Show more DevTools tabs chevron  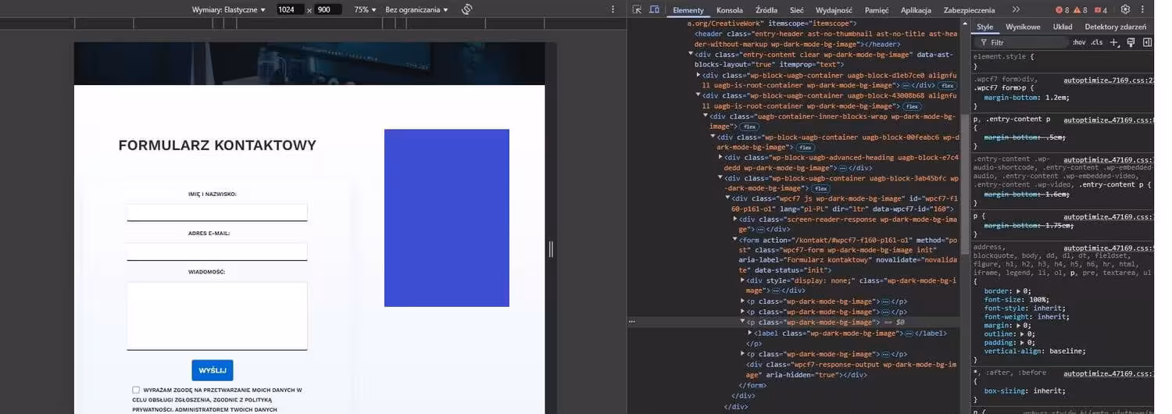tap(1016, 9)
